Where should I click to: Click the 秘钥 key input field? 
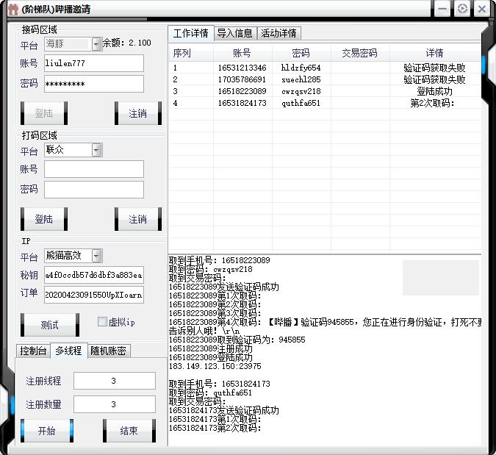pyautogui.click(x=94, y=276)
